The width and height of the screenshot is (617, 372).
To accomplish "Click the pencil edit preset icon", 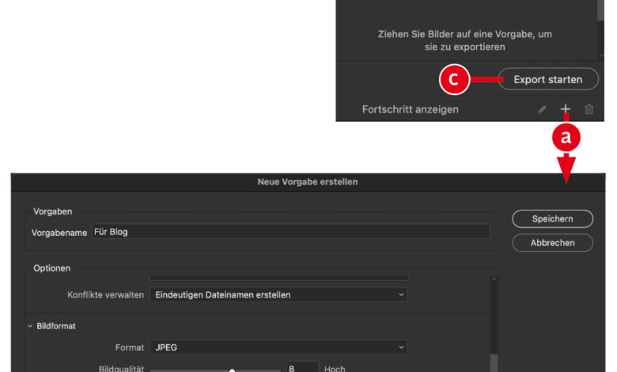I will click(542, 109).
